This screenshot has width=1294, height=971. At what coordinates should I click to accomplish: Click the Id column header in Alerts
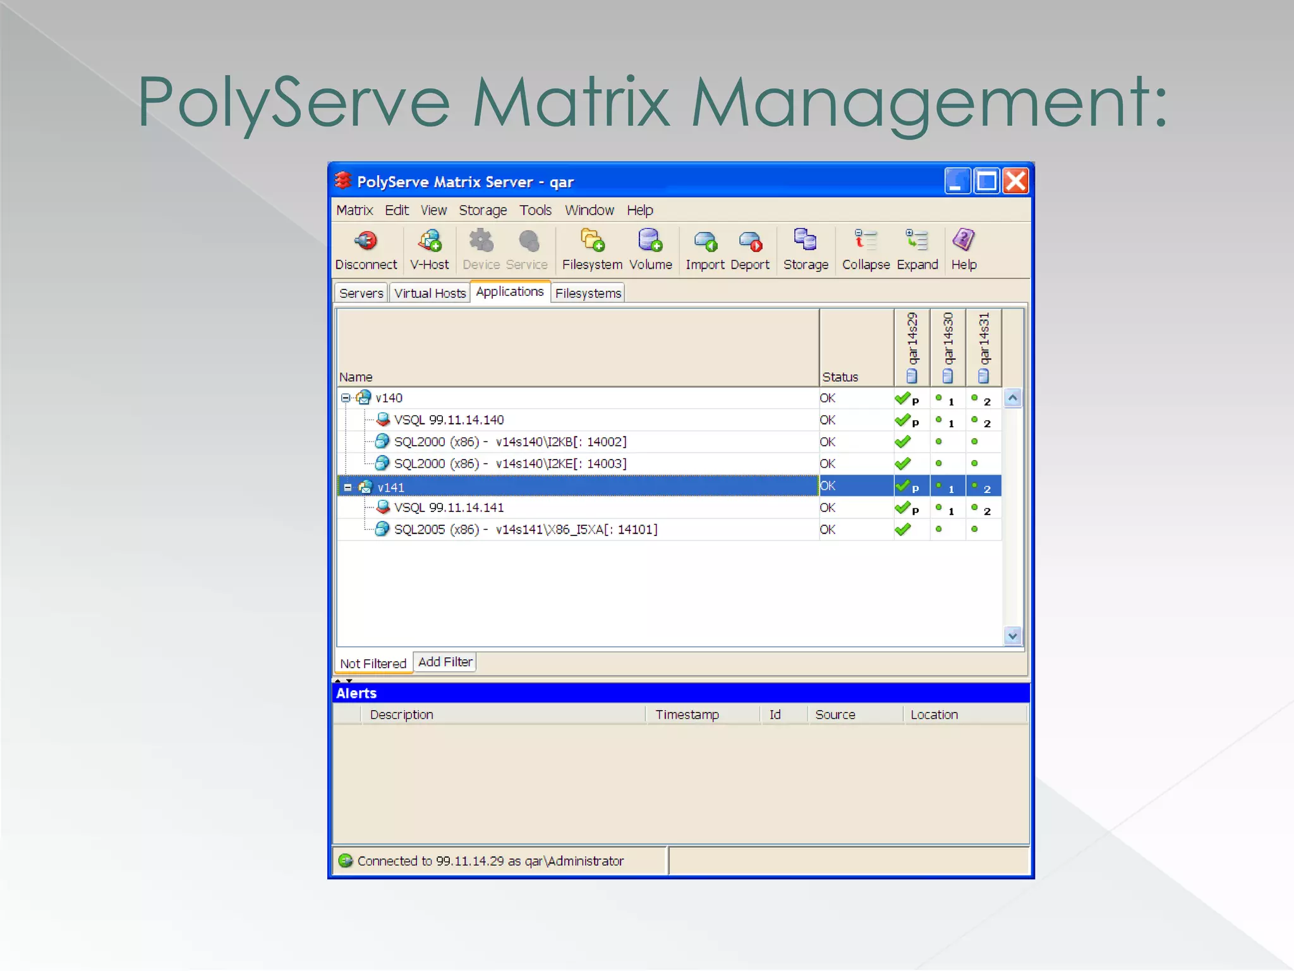784,714
